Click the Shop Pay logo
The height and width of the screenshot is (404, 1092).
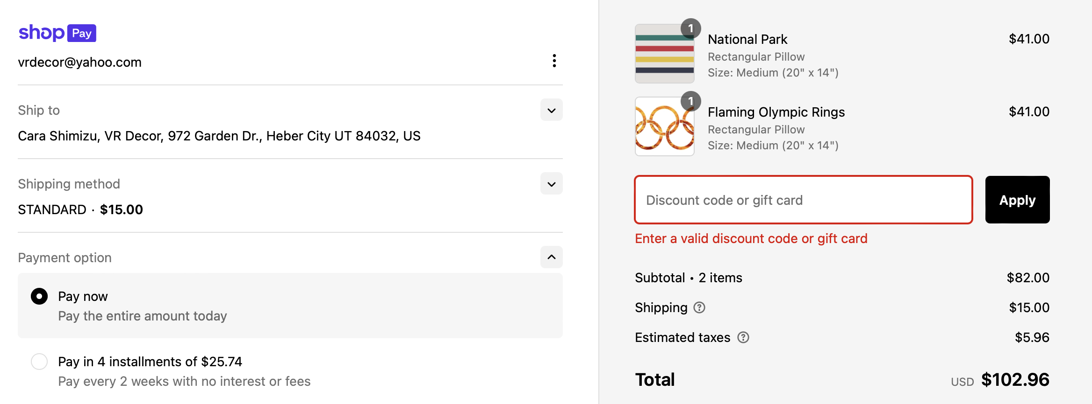coord(57,33)
